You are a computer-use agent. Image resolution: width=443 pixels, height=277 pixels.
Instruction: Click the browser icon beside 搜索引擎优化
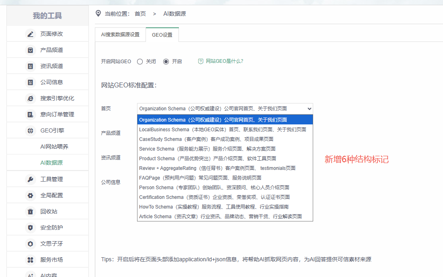[31, 99]
